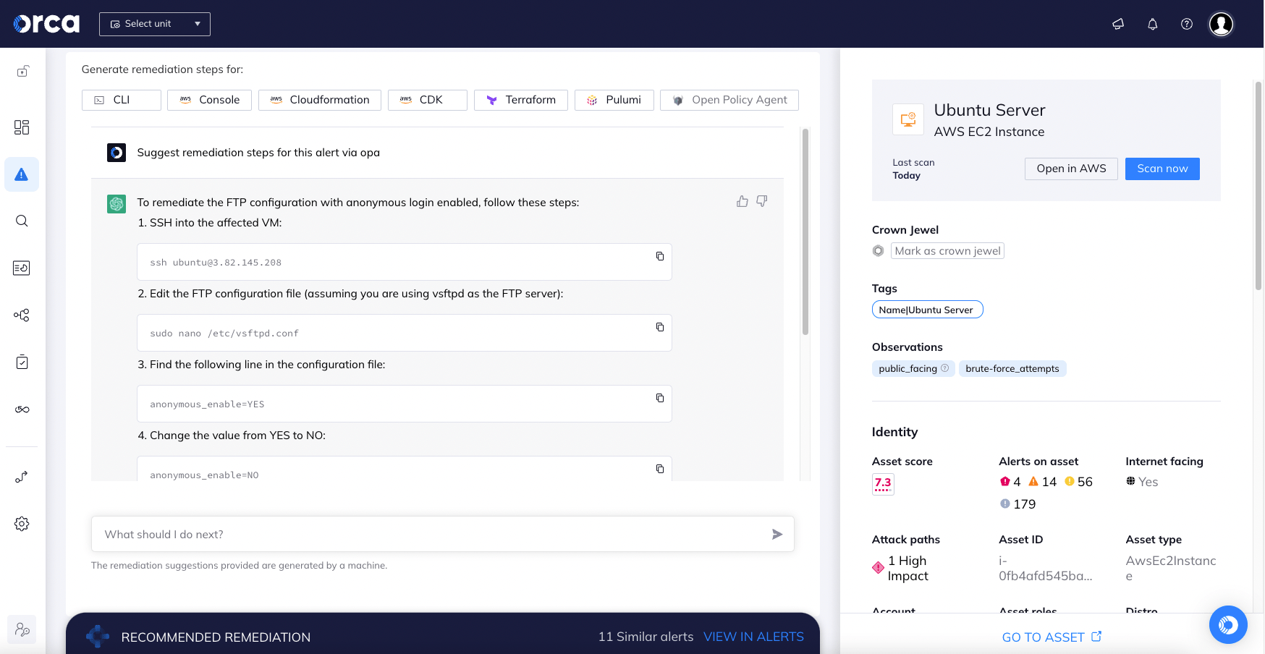Viewport: 1265px width, 654px height.
Task: Open the Help question mark icon
Action: pos(1186,24)
